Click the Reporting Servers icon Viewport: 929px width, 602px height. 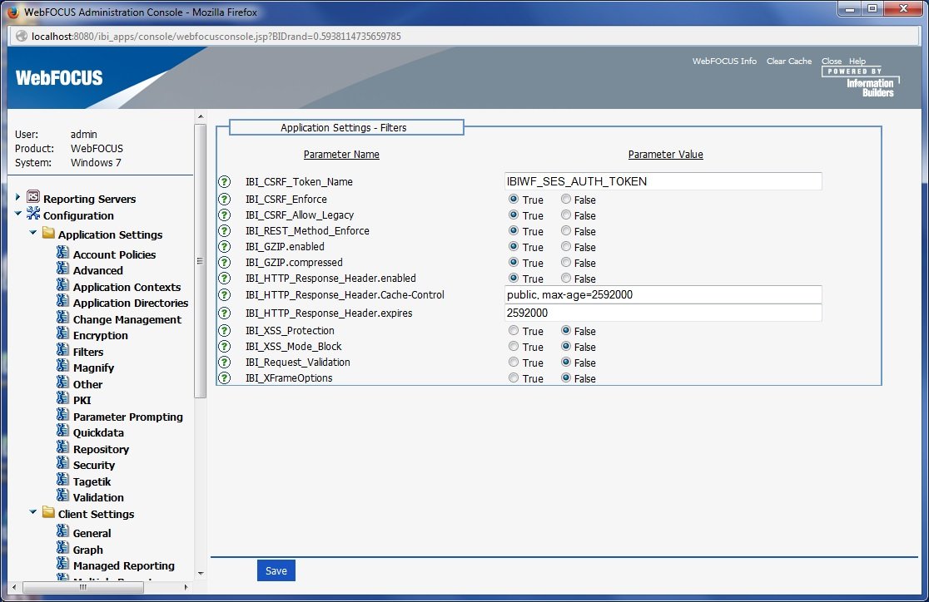(33, 197)
